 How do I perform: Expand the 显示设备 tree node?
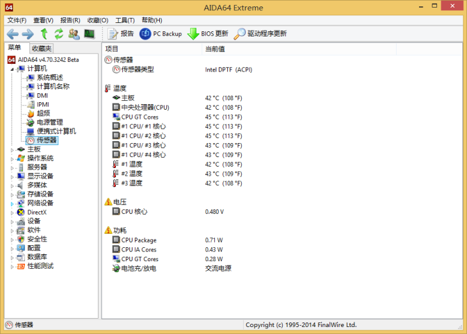tap(12, 177)
